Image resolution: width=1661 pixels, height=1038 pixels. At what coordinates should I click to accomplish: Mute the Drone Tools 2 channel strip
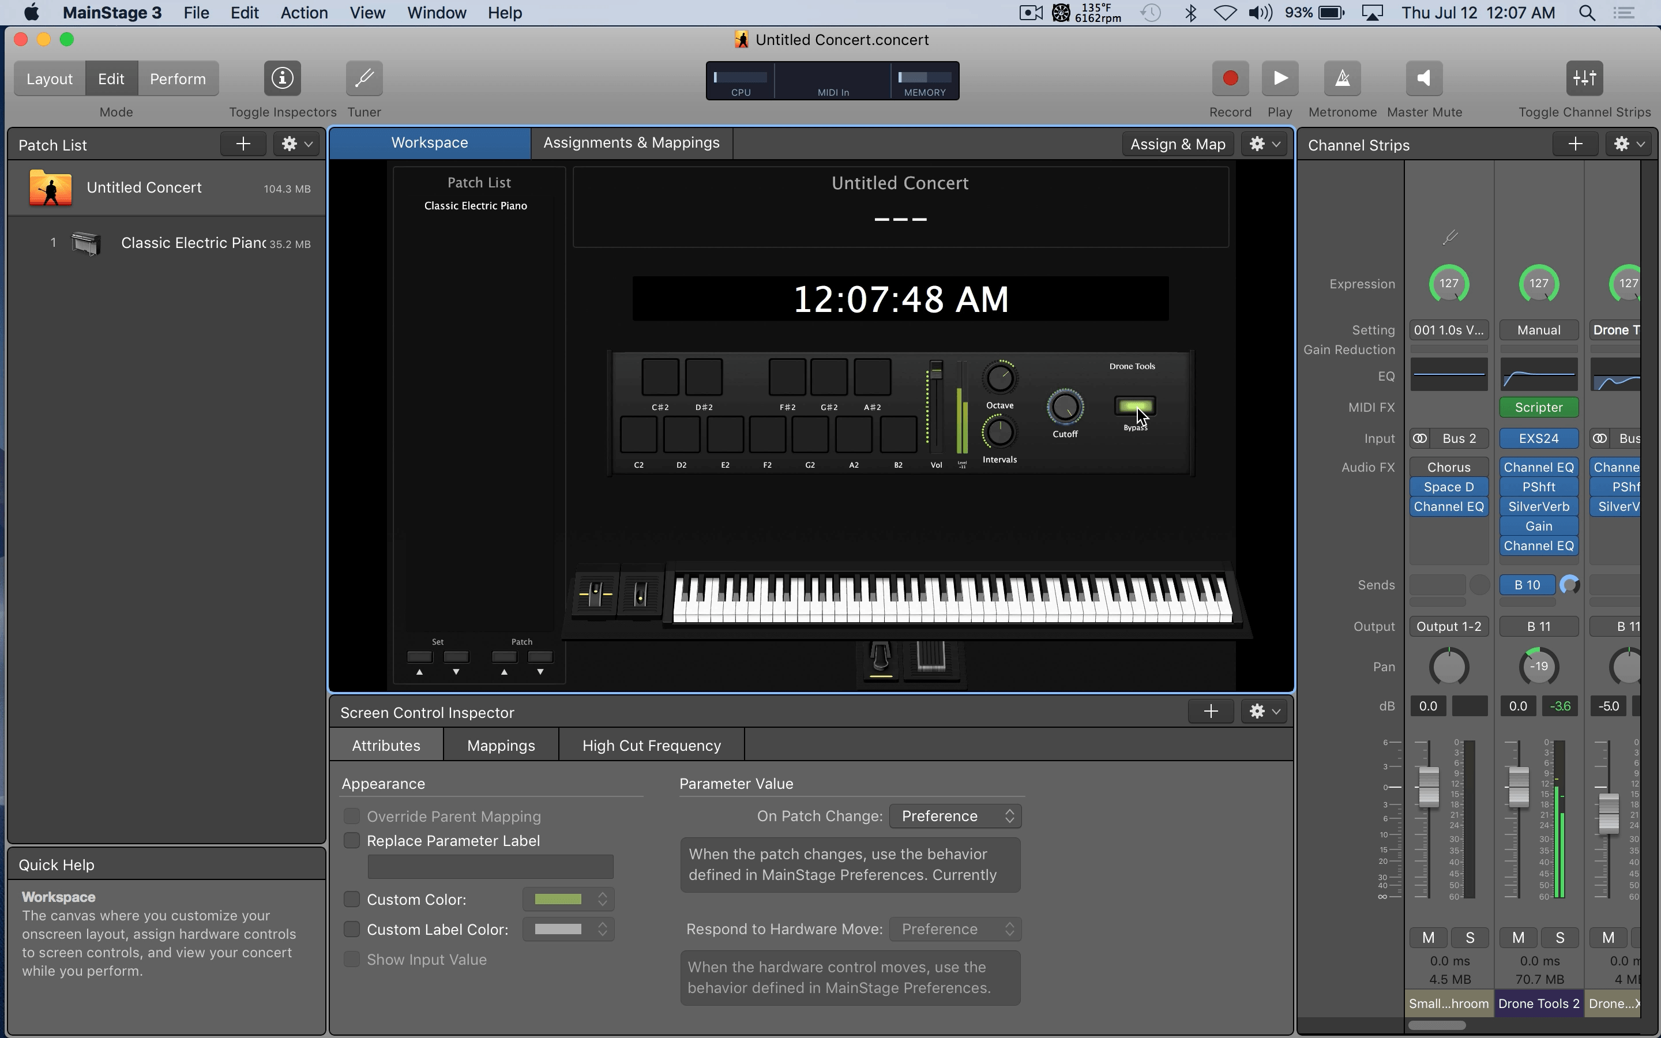tap(1518, 938)
